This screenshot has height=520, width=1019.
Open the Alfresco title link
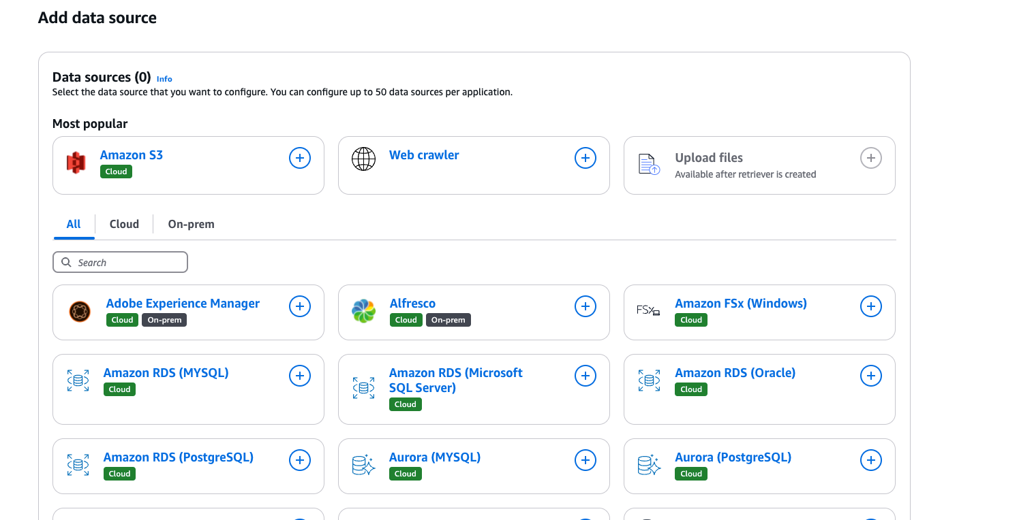412,304
